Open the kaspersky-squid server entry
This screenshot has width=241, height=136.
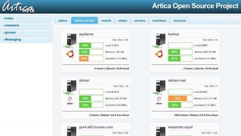pos(180,127)
